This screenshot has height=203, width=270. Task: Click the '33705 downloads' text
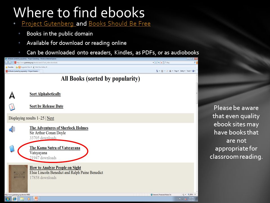pyautogui.click(x=43, y=138)
